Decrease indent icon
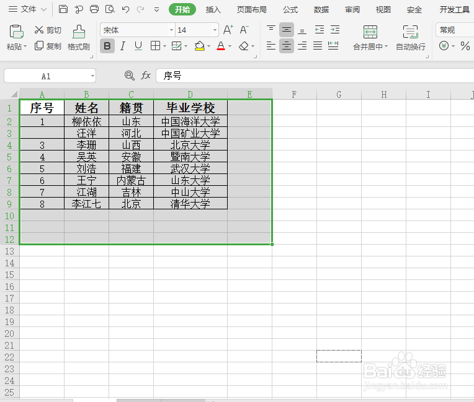This screenshot has width=474, height=402. tap(320, 30)
